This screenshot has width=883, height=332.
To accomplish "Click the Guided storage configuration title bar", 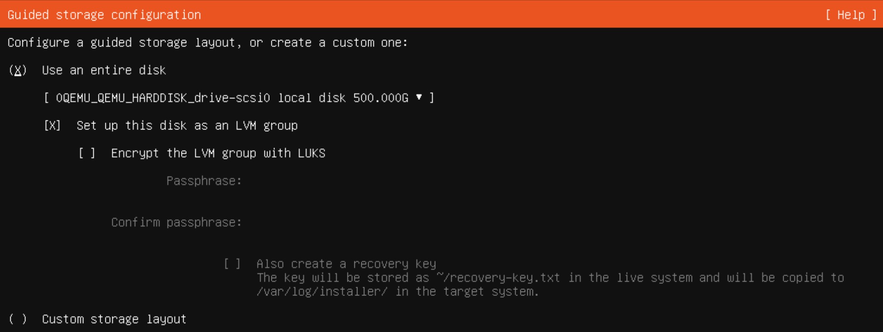I will click(x=103, y=14).
